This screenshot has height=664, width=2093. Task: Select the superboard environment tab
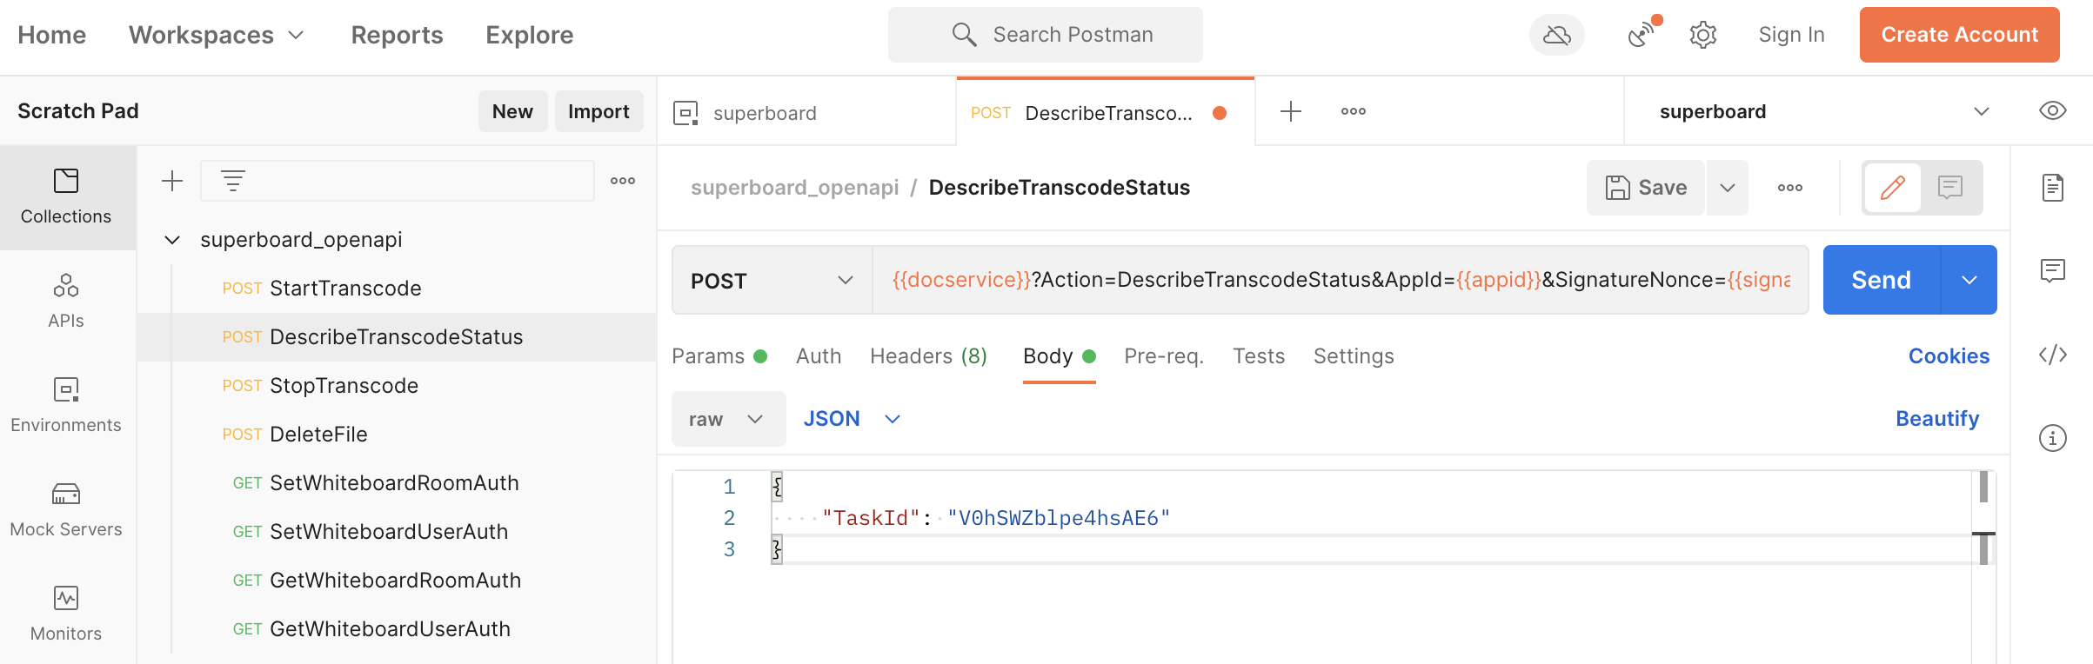[x=806, y=113]
